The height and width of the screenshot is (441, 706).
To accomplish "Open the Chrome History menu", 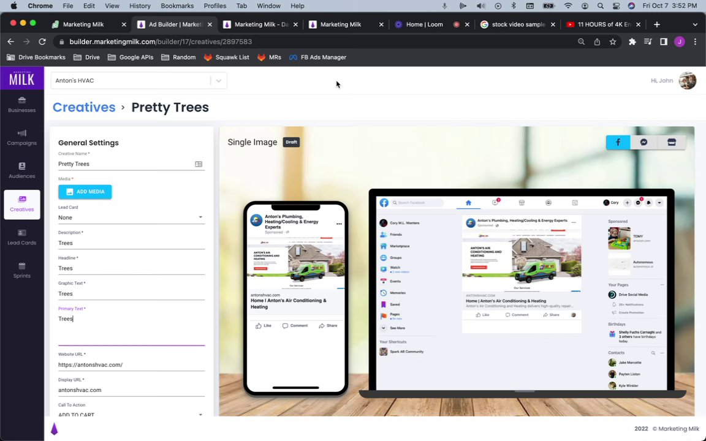I will (140, 6).
